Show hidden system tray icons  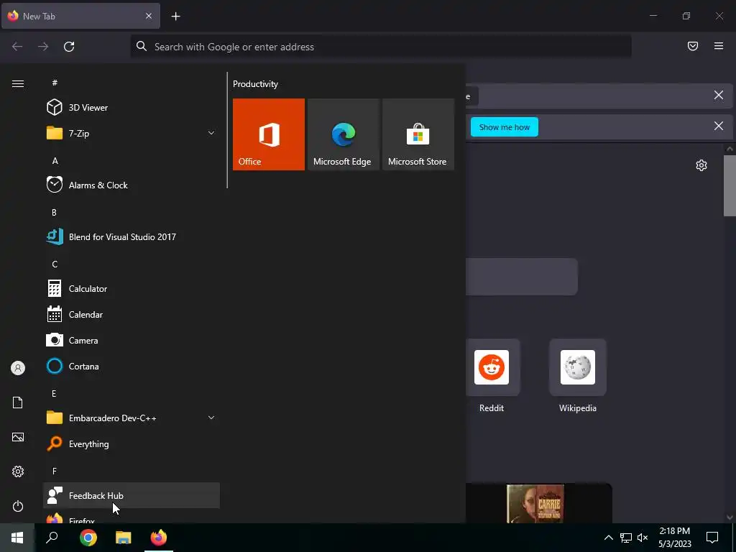point(608,538)
